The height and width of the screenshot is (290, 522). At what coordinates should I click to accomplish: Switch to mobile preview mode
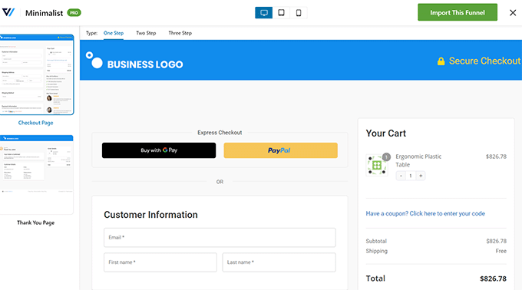coord(299,12)
